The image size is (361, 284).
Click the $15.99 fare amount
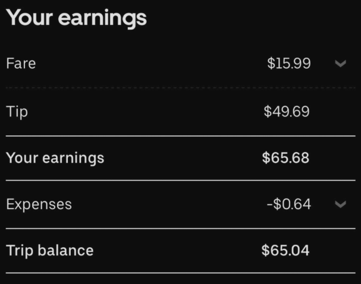pyautogui.click(x=288, y=64)
